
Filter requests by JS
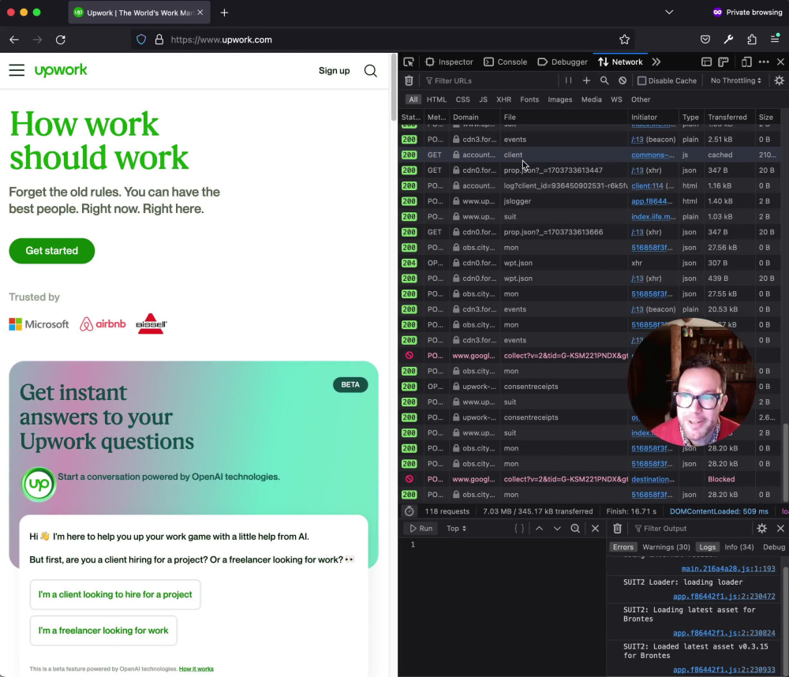pyautogui.click(x=483, y=99)
